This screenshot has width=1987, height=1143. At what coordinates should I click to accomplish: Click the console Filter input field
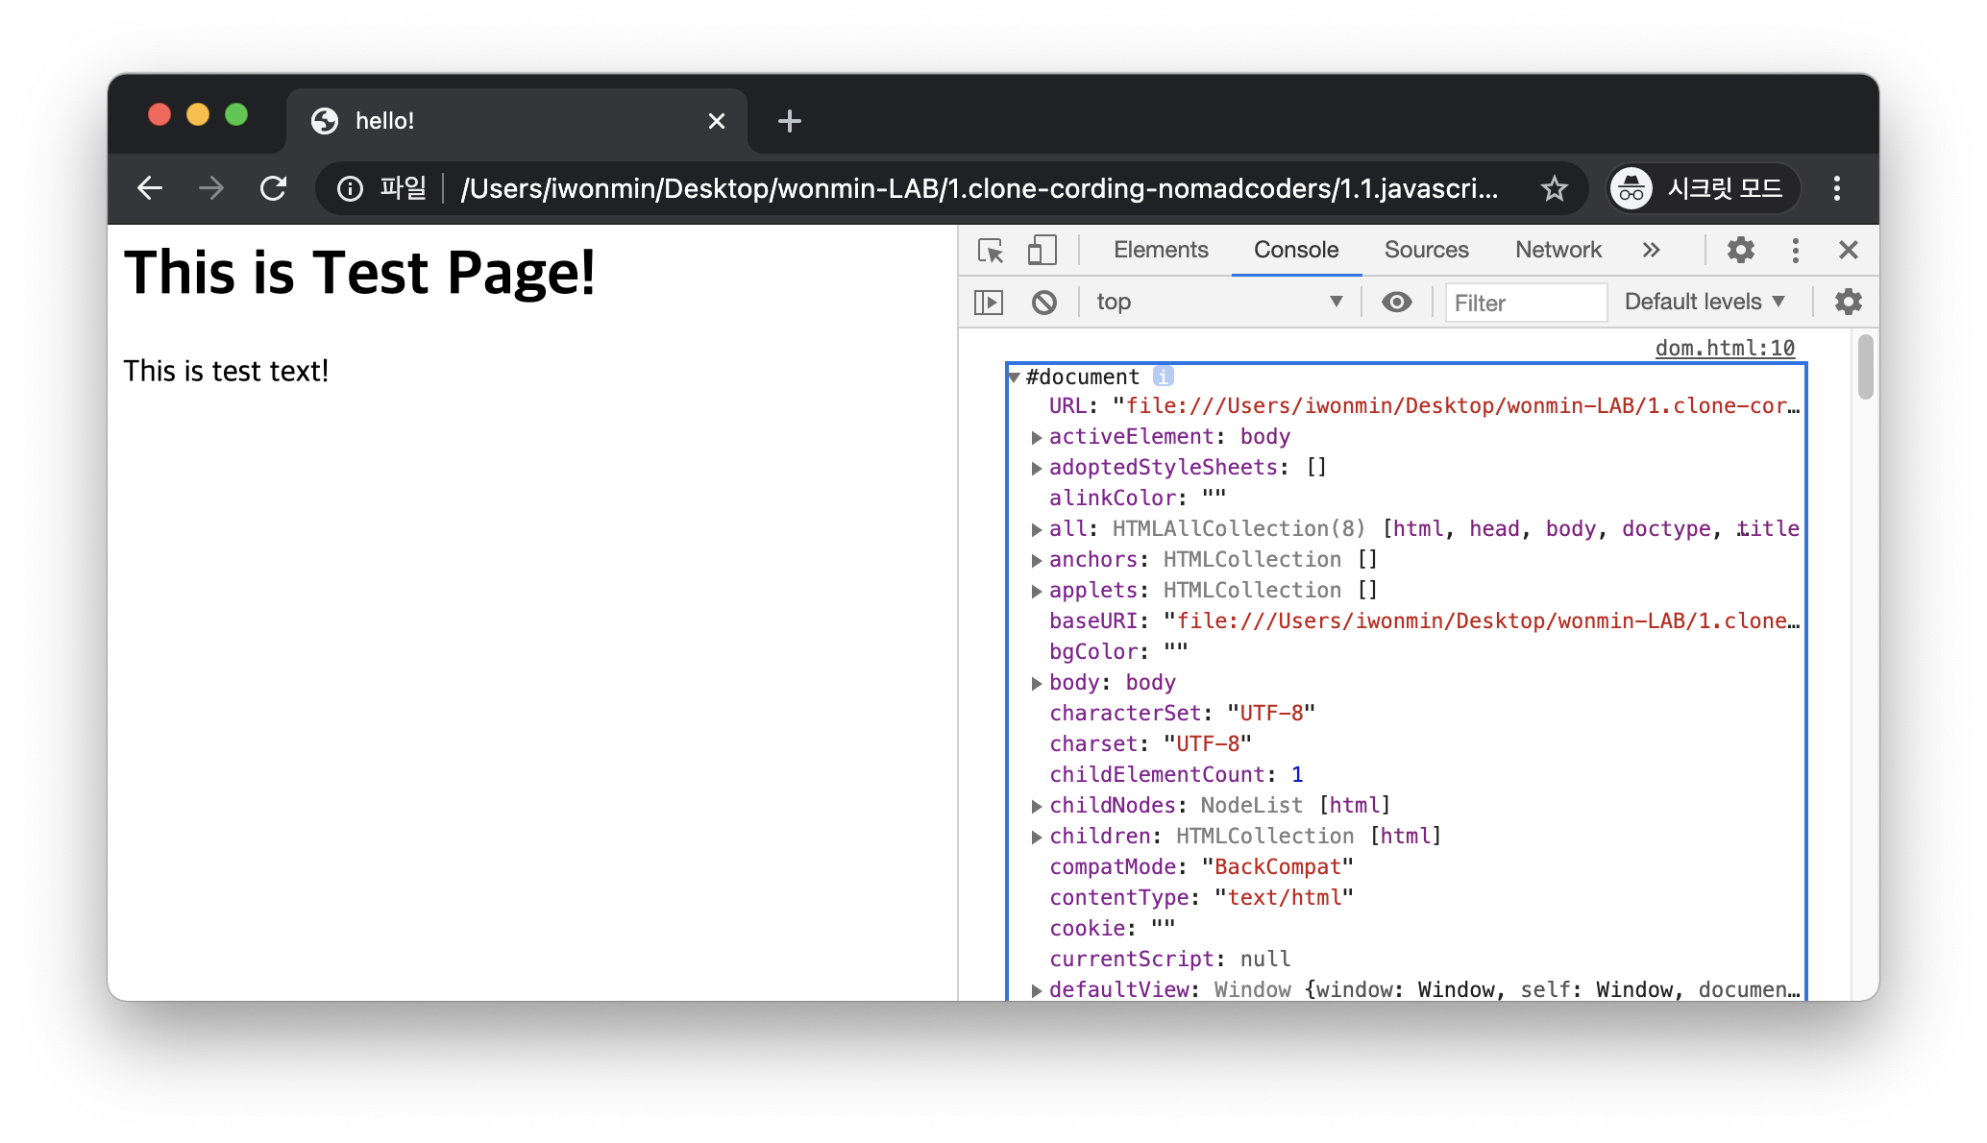click(x=1525, y=304)
